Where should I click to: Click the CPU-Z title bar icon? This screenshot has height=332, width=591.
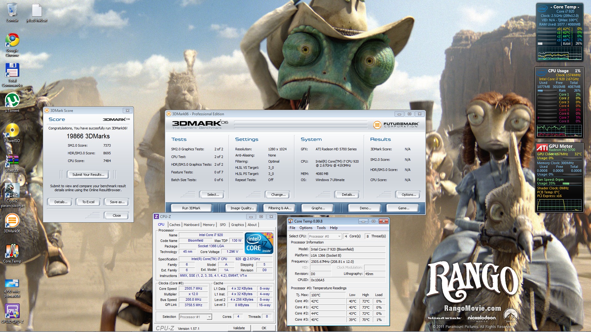click(156, 216)
